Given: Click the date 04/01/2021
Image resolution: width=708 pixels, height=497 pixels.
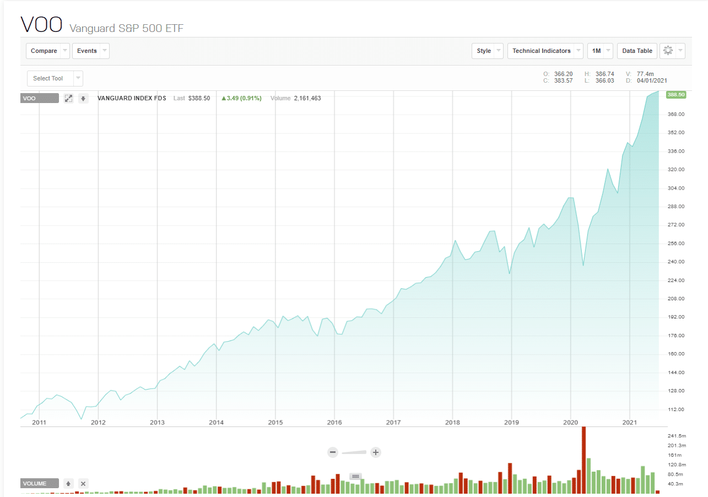Looking at the screenshot, I should coord(652,81).
